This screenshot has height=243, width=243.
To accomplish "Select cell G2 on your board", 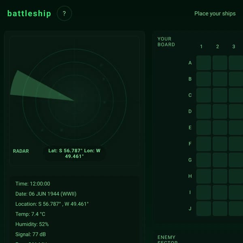I will 220,160.
